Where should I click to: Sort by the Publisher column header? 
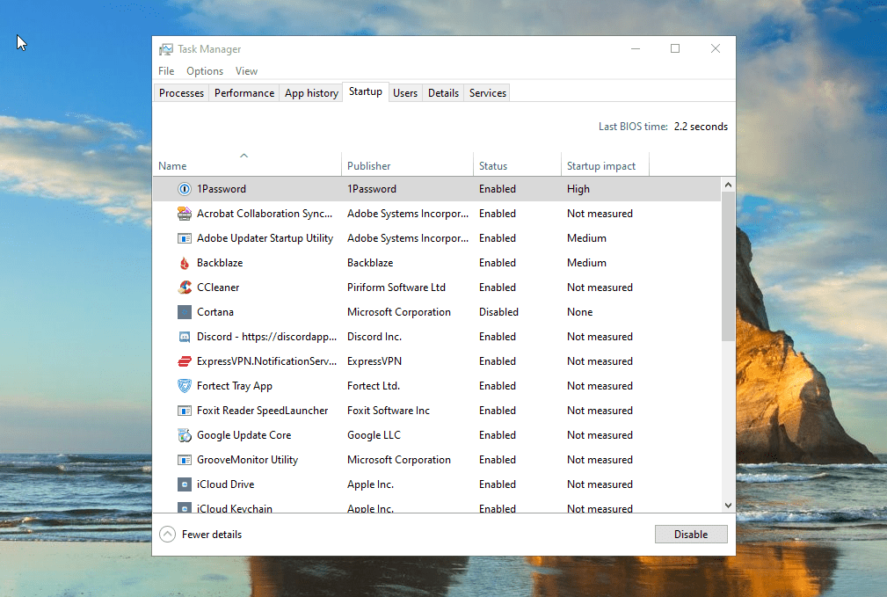coord(407,164)
